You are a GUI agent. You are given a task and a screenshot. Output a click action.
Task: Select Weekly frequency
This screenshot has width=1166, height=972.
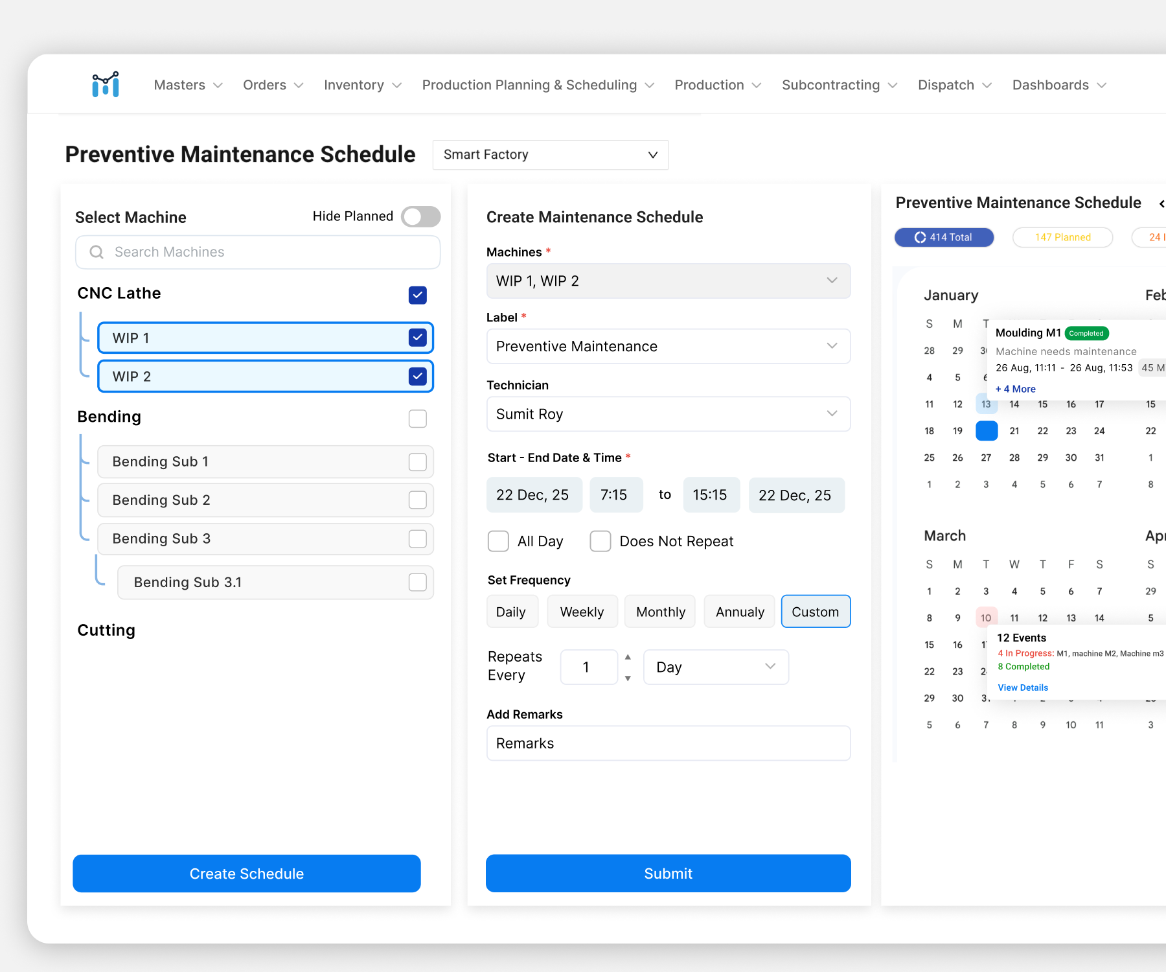pos(582,612)
